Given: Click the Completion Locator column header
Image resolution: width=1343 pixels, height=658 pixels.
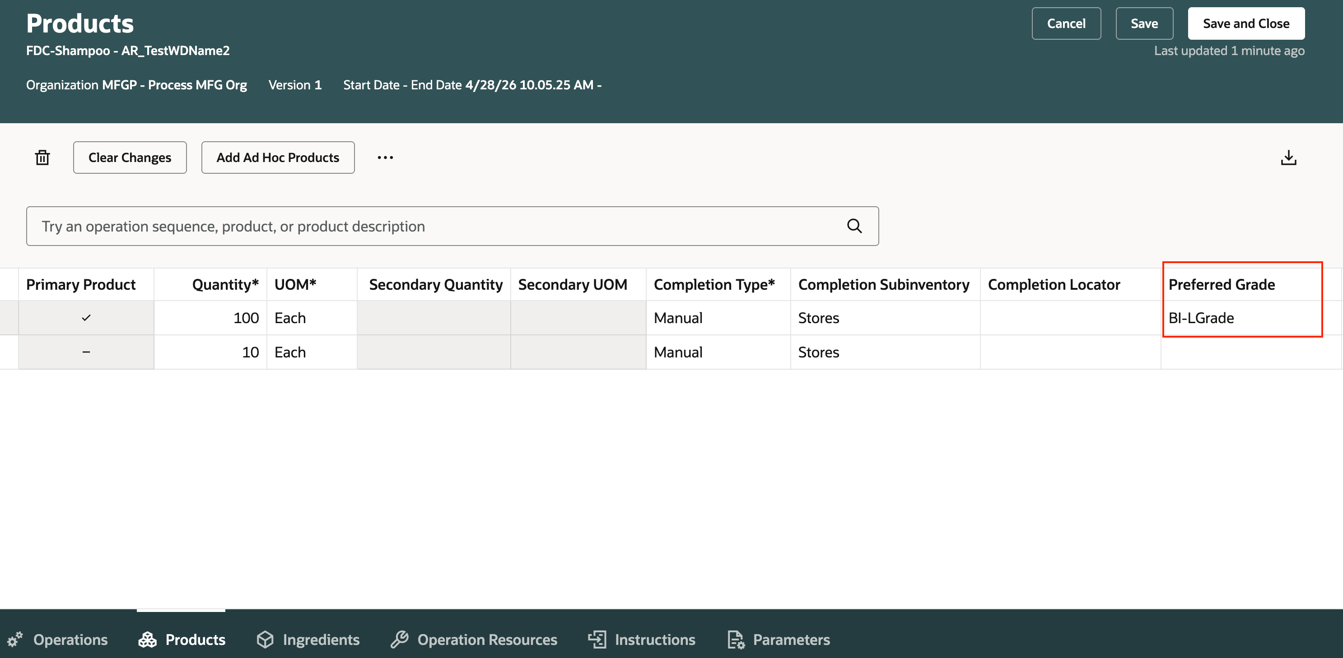Looking at the screenshot, I should click(x=1070, y=284).
